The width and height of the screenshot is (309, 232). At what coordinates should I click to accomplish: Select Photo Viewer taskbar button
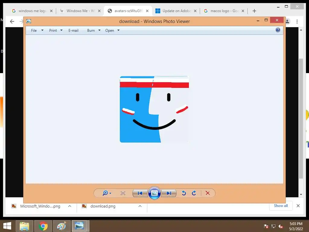coord(79,226)
